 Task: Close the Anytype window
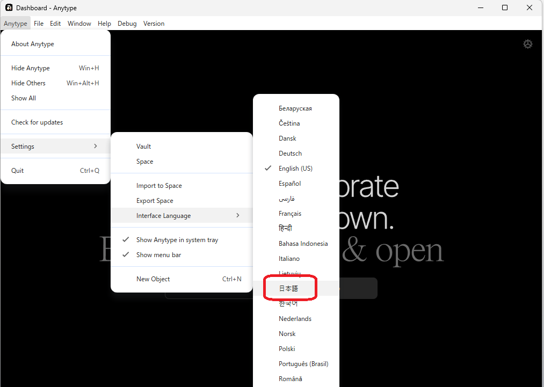530,8
